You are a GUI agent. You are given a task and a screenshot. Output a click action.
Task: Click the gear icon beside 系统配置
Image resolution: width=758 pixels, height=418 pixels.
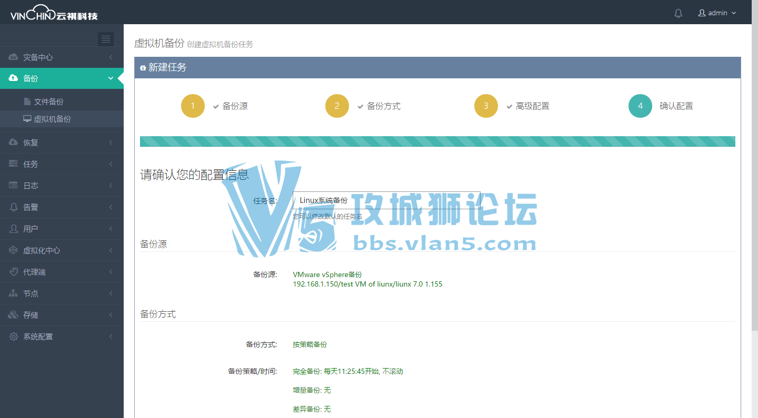click(x=14, y=337)
